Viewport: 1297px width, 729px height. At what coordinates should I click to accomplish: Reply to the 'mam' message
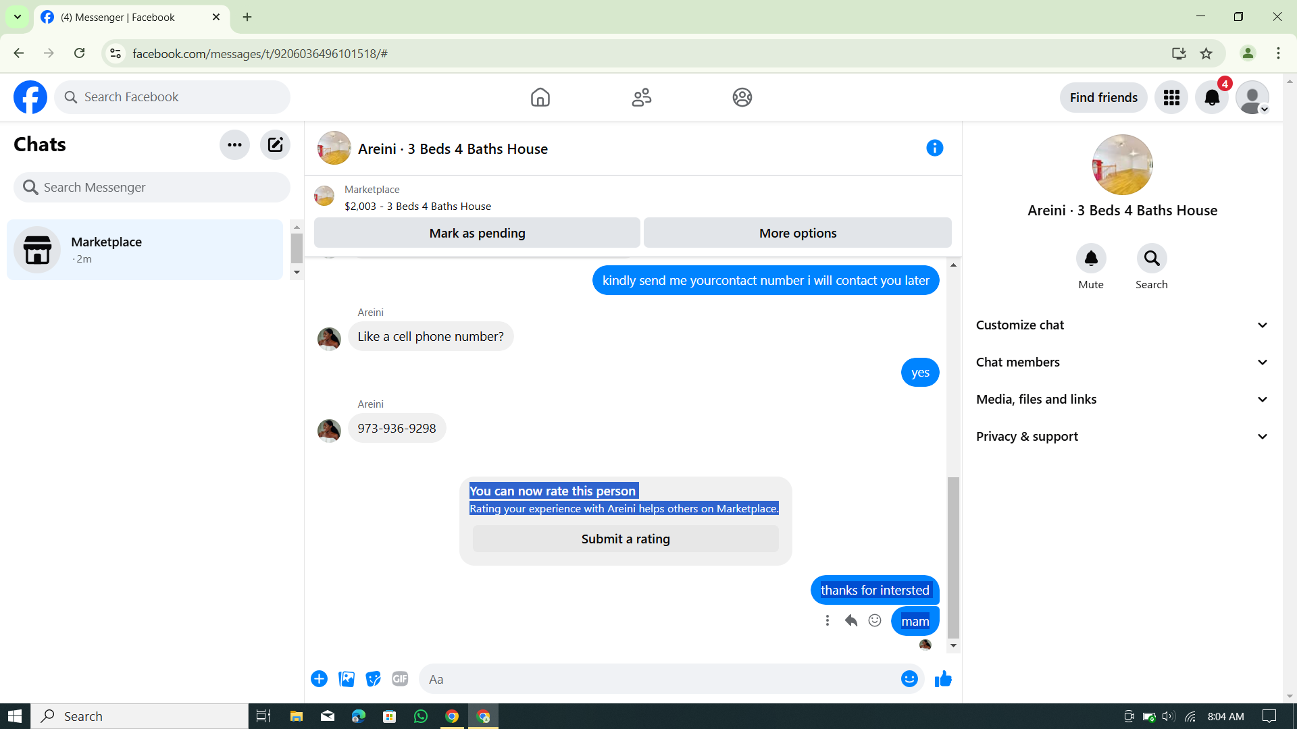(x=851, y=620)
